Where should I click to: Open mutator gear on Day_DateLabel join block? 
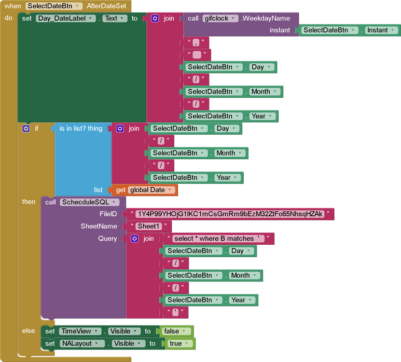coord(155,18)
